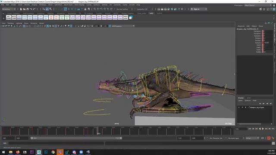Toggle the highlighted snap icon in status line
The height and width of the screenshot is (155, 276).
65,9
